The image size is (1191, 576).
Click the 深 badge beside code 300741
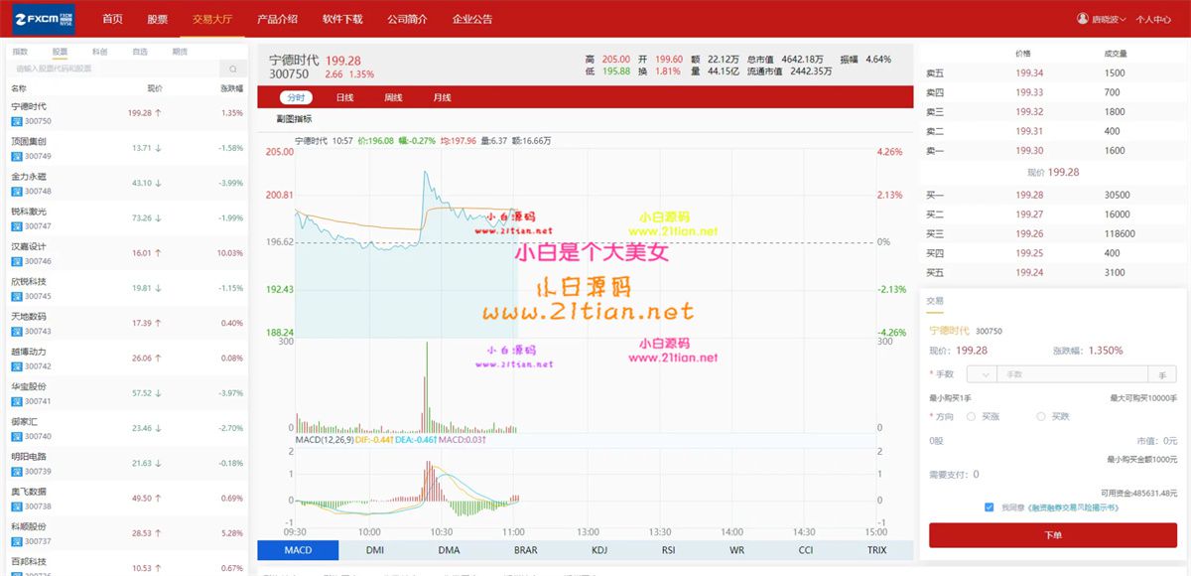(x=16, y=401)
